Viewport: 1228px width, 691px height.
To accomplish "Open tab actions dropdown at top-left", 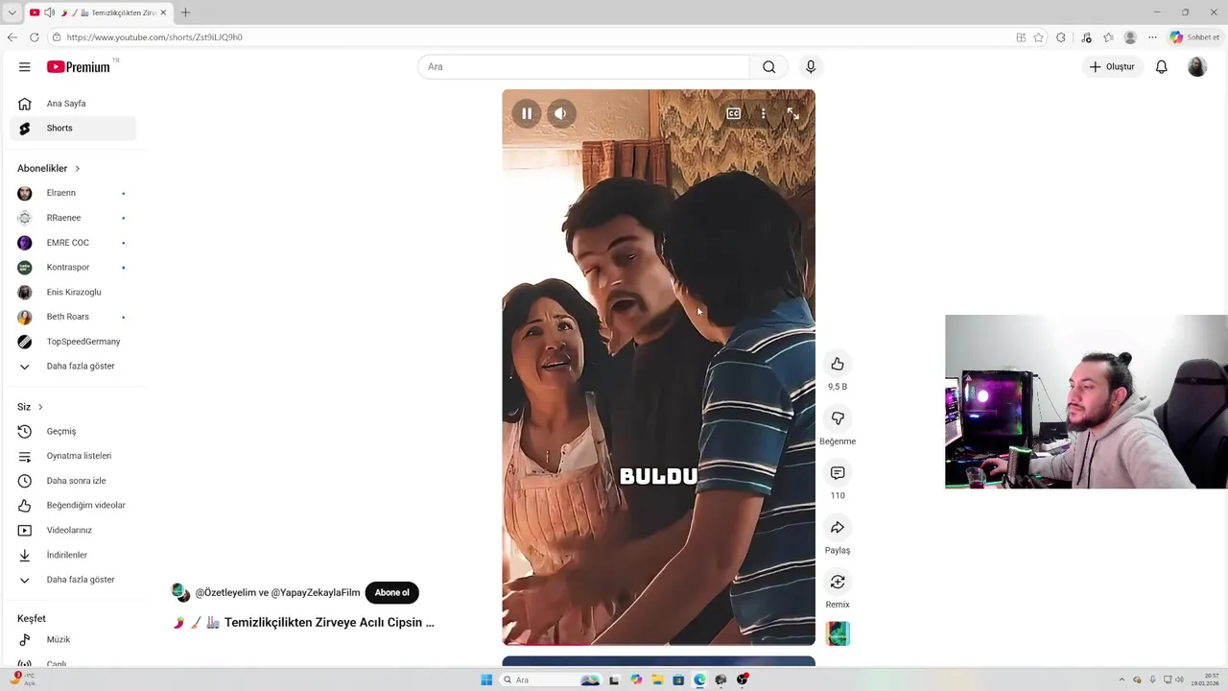I will tap(12, 12).
